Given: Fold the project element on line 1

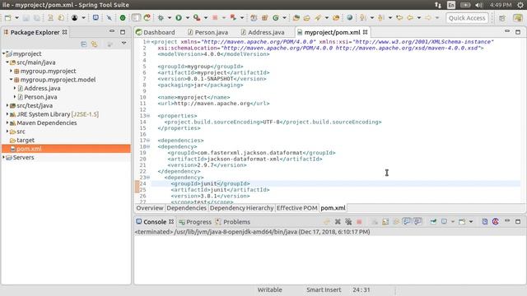Looking at the screenshot, I should click(148, 42).
